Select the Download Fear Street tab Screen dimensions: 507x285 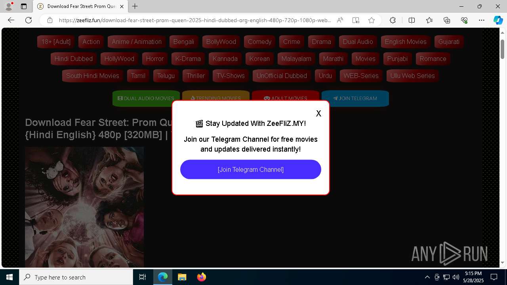click(80, 6)
